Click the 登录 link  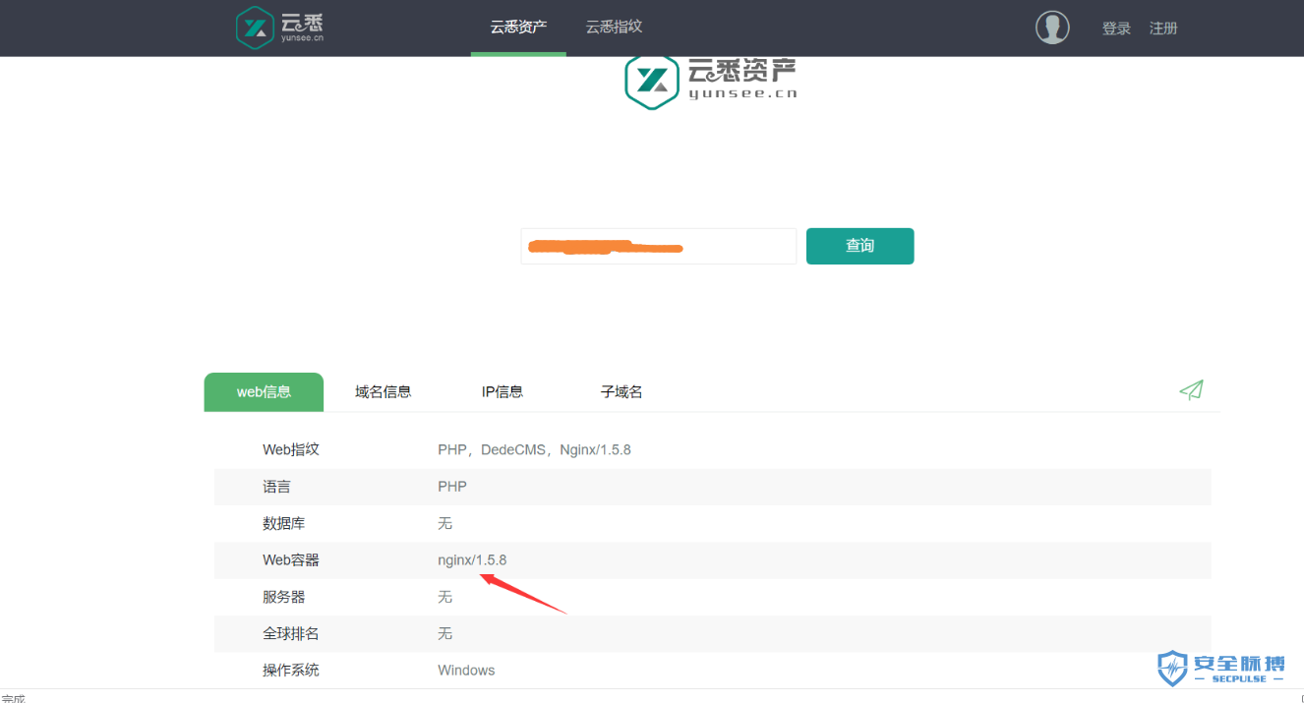click(1116, 29)
